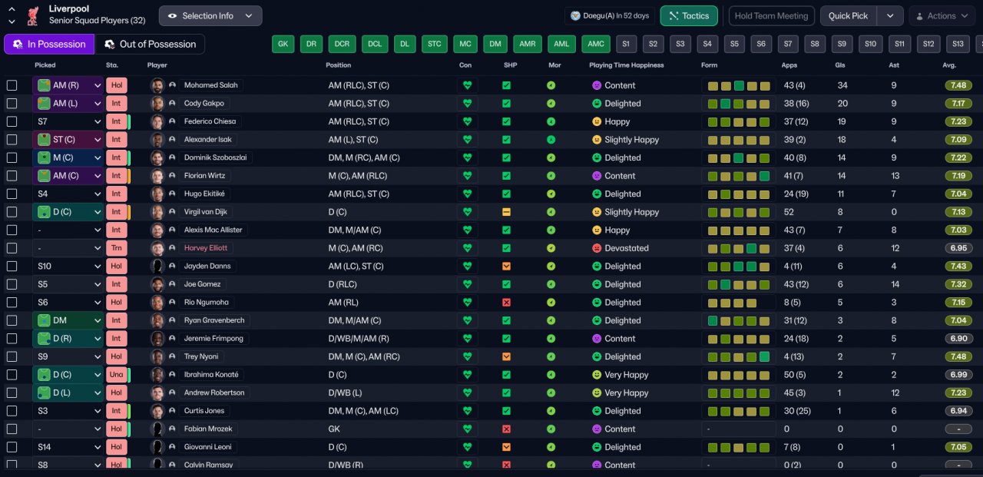The image size is (983, 477).
Task: Click Ryan Gravenberch's form squares
Action: tap(739, 320)
